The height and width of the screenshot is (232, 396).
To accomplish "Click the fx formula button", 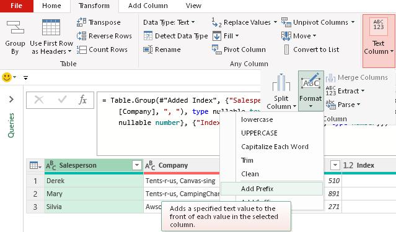I will [82, 100].
